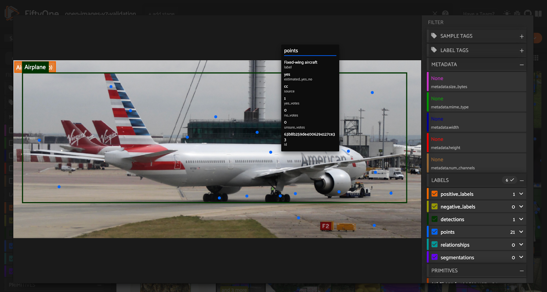Viewport: 547px width, 292px height.
Task: Click the points count of 21
Action: click(x=512, y=232)
